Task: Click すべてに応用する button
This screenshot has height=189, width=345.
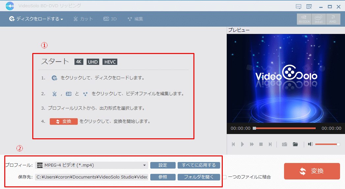Action: [x=199, y=165]
